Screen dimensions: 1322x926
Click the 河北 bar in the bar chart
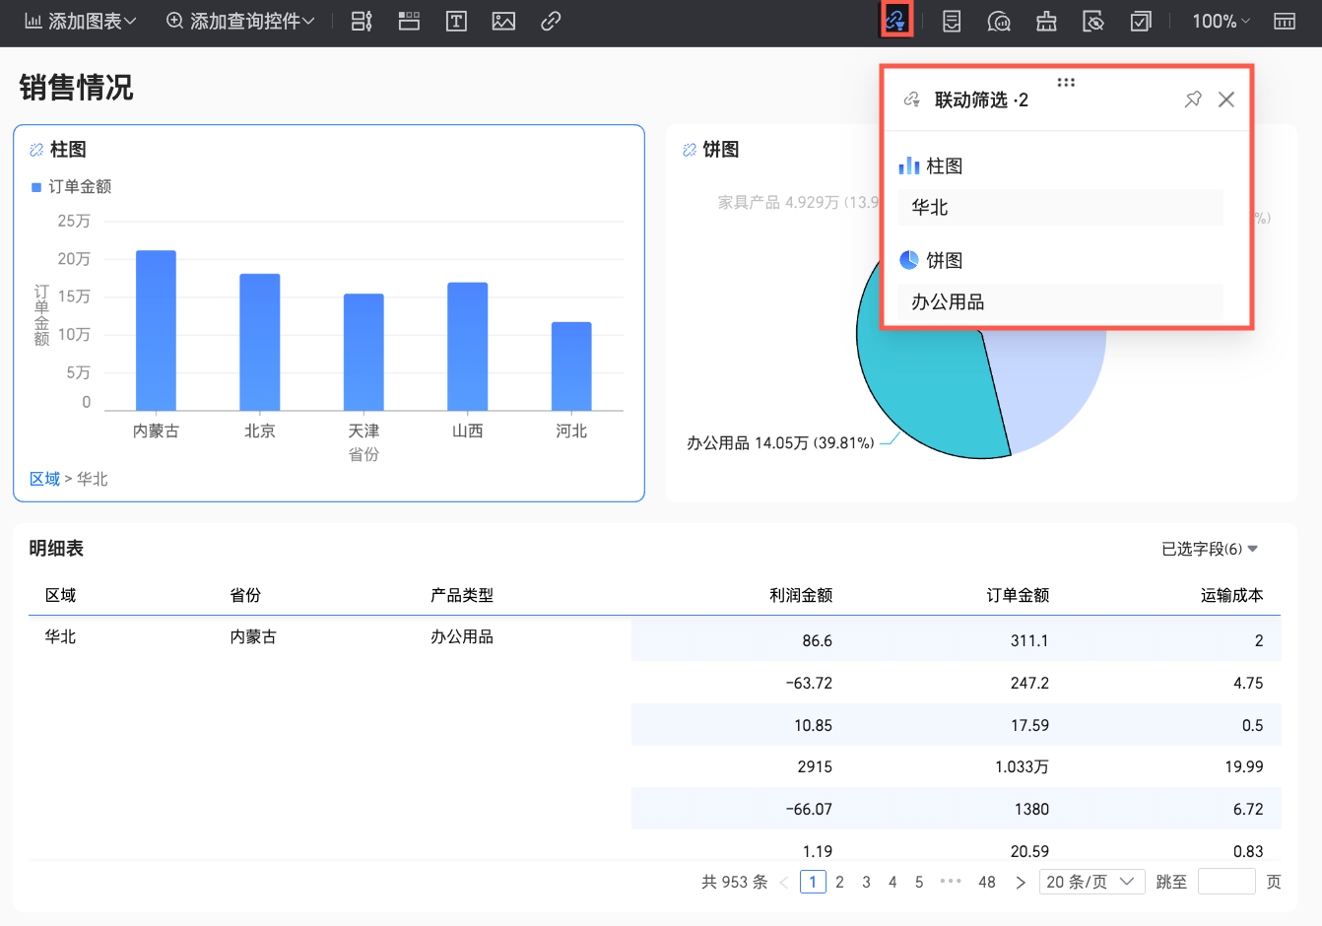pyautogui.click(x=571, y=365)
